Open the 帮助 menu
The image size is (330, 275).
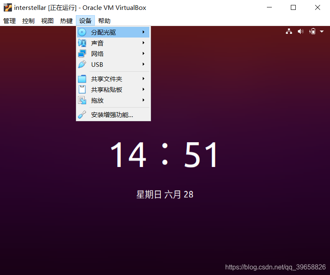click(x=104, y=21)
